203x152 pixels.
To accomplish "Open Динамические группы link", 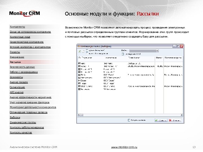I will point(23,122).
